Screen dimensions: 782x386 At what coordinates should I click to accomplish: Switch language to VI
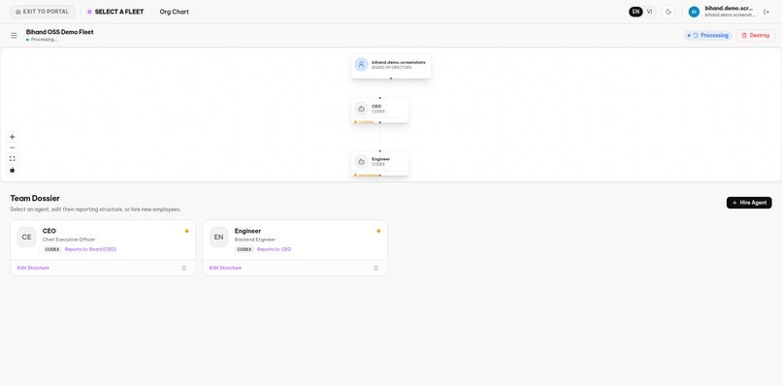pyautogui.click(x=649, y=12)
